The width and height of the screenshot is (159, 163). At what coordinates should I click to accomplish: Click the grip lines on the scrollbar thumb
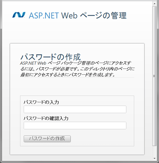(x=154, y=76)
